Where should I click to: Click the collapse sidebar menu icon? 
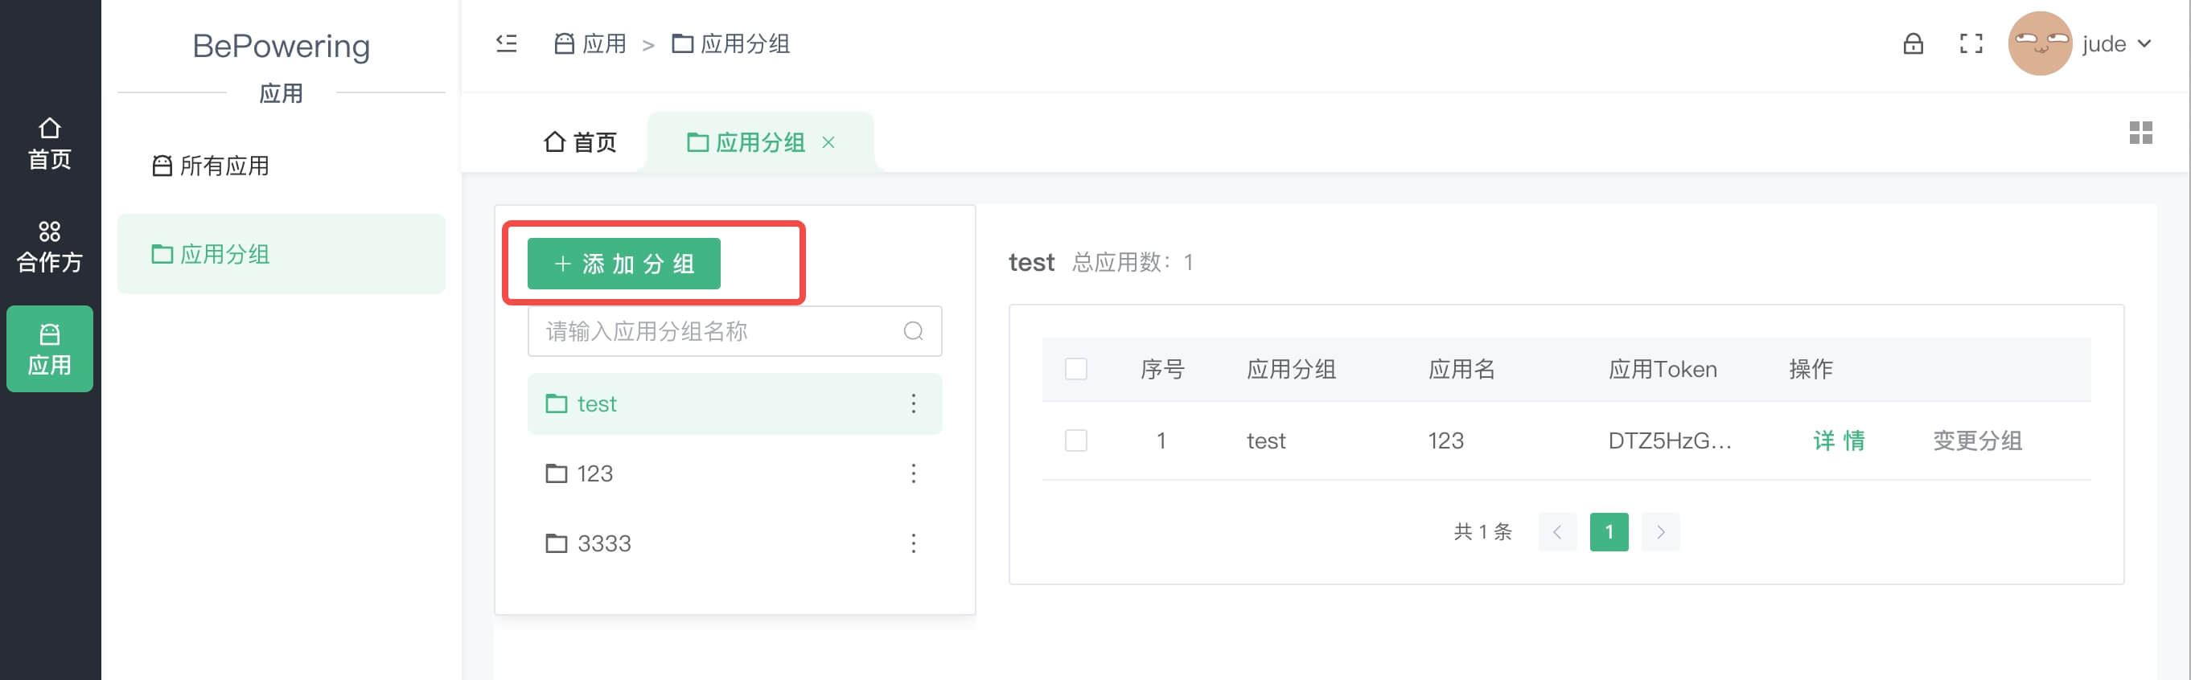click(x=507, y=43)
